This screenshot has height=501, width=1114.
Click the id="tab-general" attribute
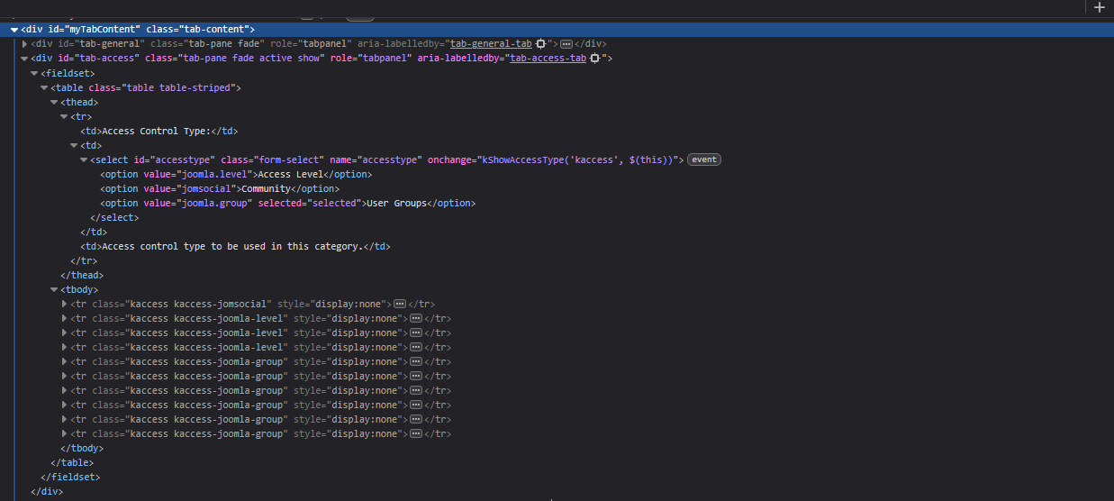pyautogui.click(x=97, y=44)
